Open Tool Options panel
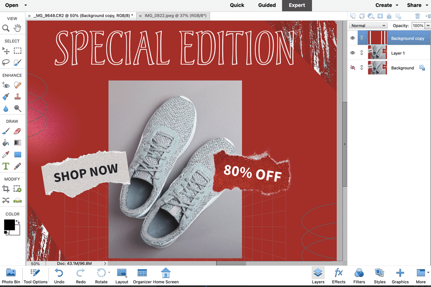Viewport: 431px width, 287px height. click(35, 276)
